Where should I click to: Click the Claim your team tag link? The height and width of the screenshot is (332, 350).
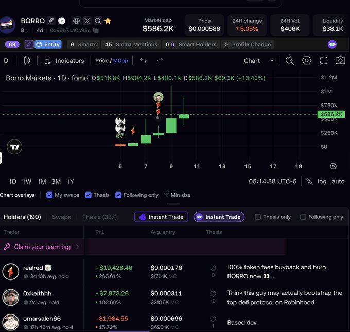point(42,247)
